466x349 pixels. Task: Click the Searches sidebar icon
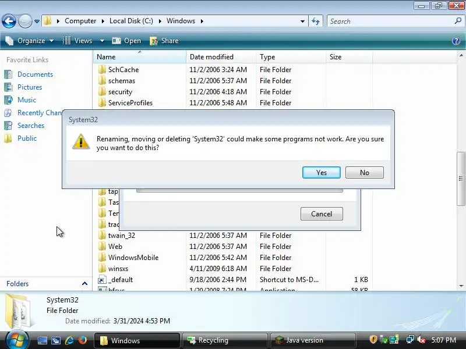pyautogui.click(x=8, y=126)
